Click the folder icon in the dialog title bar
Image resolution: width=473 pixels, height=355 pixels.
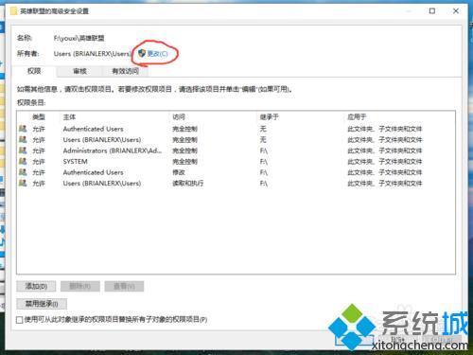click(13, 11)
